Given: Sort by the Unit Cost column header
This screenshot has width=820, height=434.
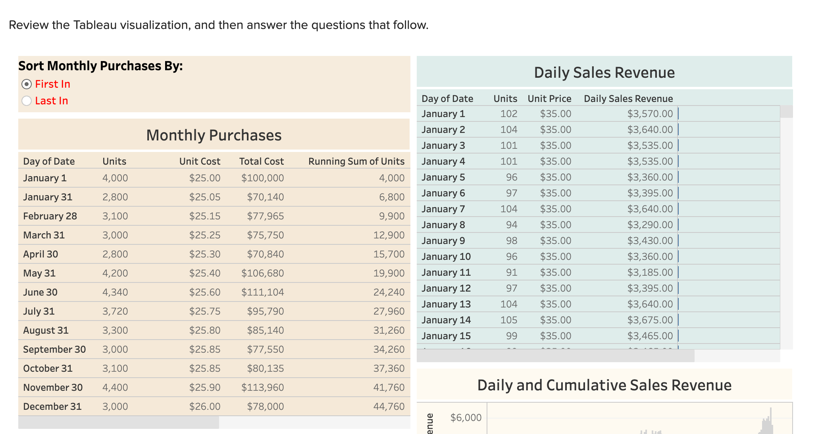Looking at the screenshot, I should click(x=199, y=161).
